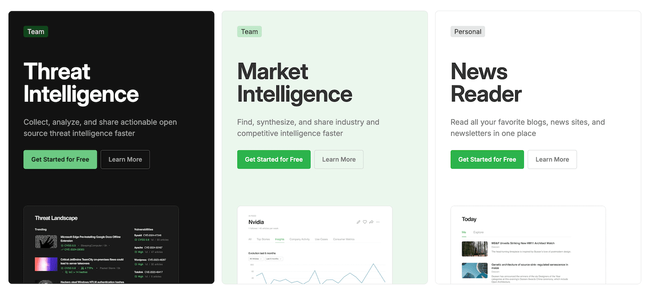Click Get Started for Free under News Reader
Viewport: 648px width, 297px height.
[487, 159]
